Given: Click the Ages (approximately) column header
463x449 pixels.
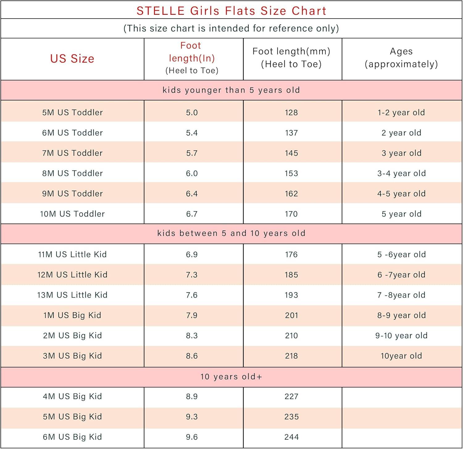Looking at the screenshot, I should point(401,58).
